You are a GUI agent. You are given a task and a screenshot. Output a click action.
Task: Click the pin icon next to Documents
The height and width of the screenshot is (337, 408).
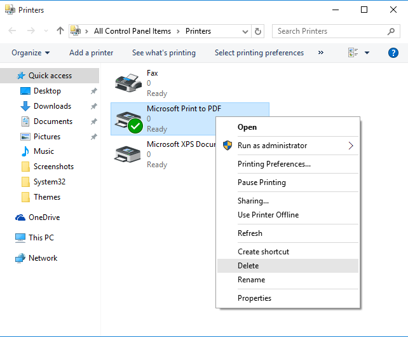[93, 121]
